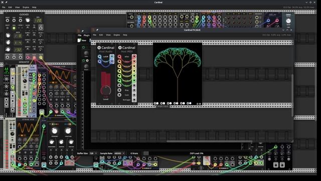Viewport: 321px width, 181px height.
Task: Click Host Audio top output jack
Action: tap(112, 57)
